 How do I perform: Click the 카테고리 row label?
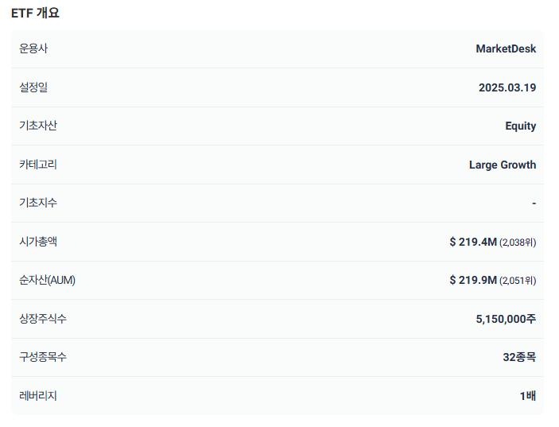click(38, 165)
